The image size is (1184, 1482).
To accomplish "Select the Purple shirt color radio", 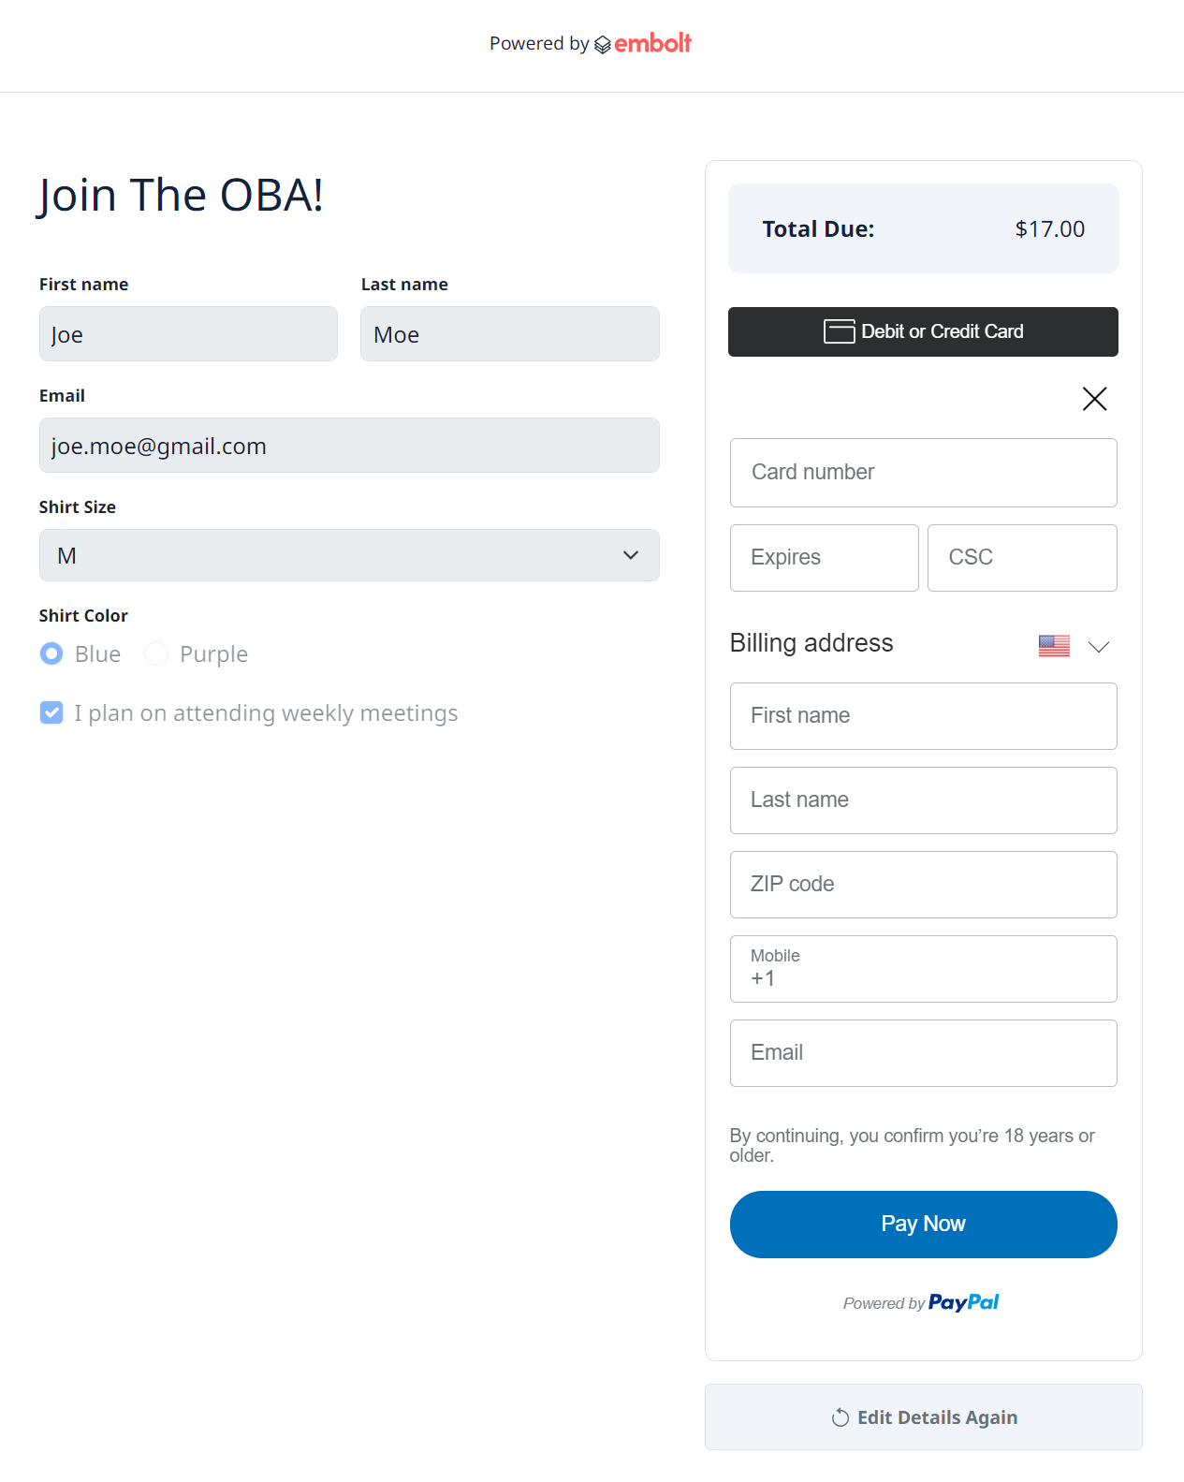I will (156, 653).
